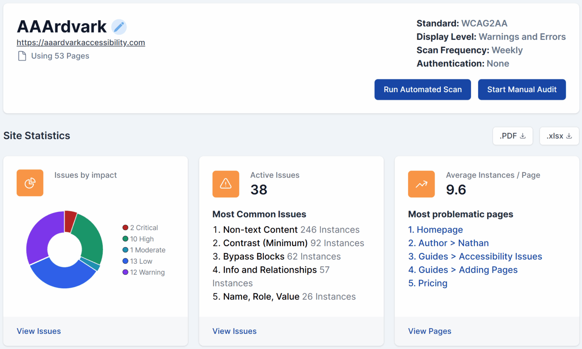Click the pencil icon to rename AAArdvark
This screenshot has width=582, height=349.
pyautogui.click(x=119, y=27)
